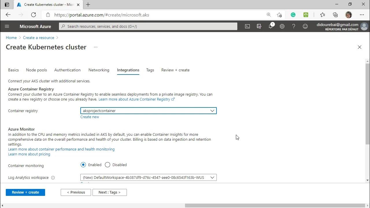Open the browser Settings and more menu
370x208 pixels.
pos(362,15)
